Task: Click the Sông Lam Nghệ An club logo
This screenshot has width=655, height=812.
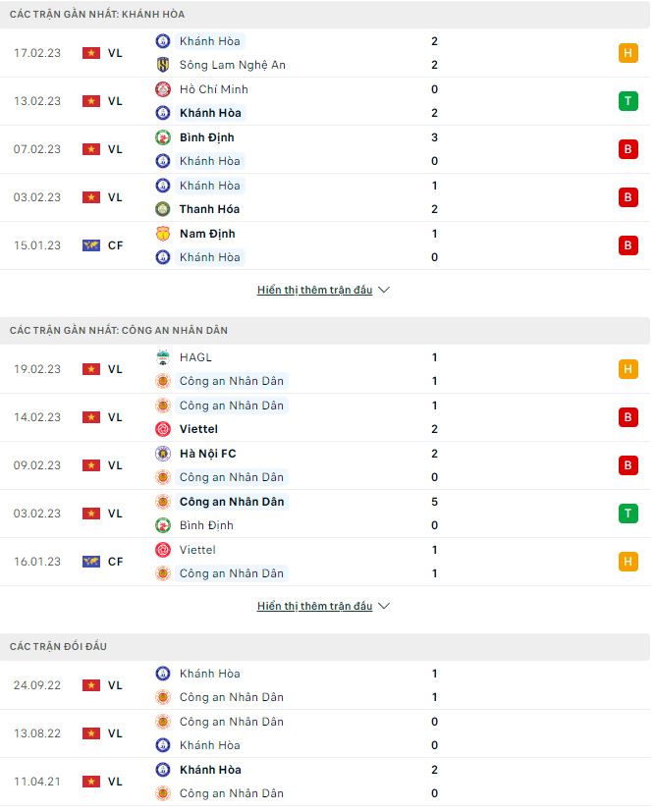Action: click(x=163, y=65)
